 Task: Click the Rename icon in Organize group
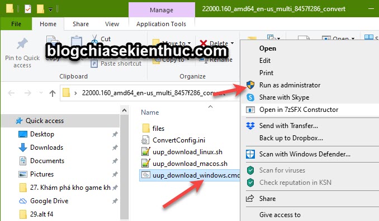(203, 60)
